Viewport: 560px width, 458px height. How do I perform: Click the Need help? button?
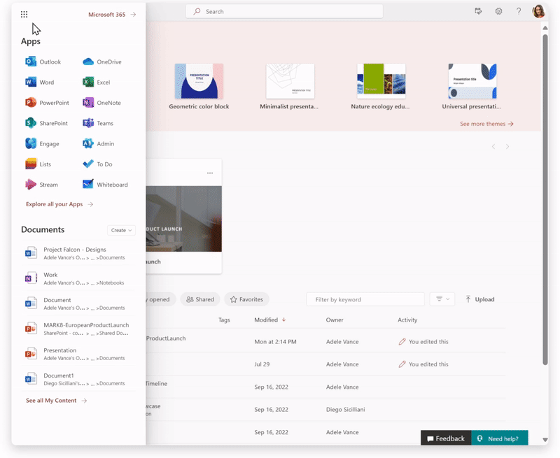coord(500,438)
